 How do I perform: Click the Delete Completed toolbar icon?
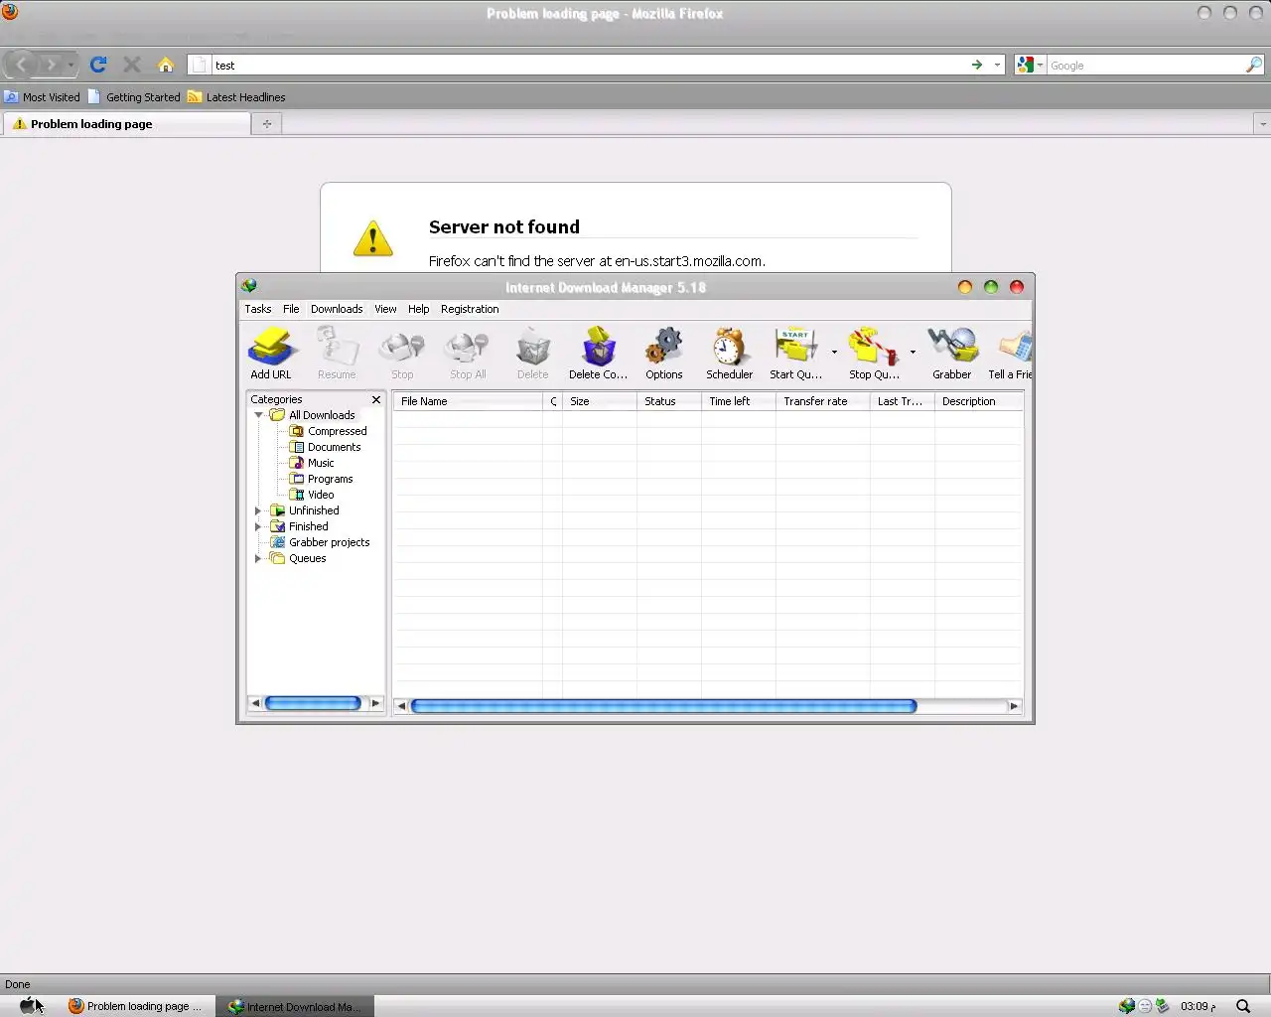click(599, 353)
